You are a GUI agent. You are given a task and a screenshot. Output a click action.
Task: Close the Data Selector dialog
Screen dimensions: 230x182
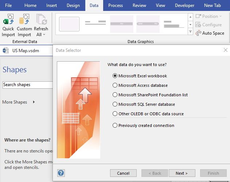coord(225,50)
